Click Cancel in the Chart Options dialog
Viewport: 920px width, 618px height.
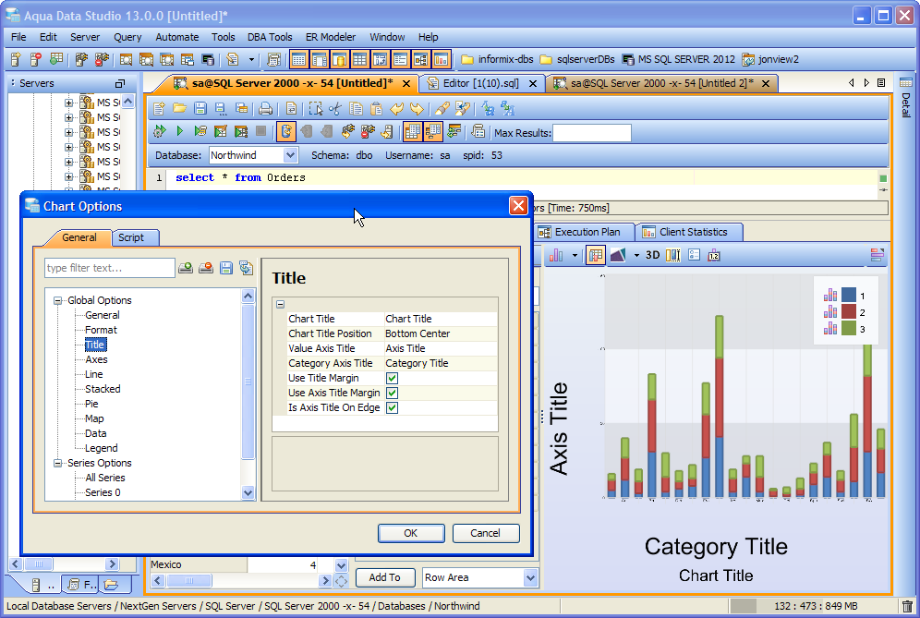tap(485, 533)
